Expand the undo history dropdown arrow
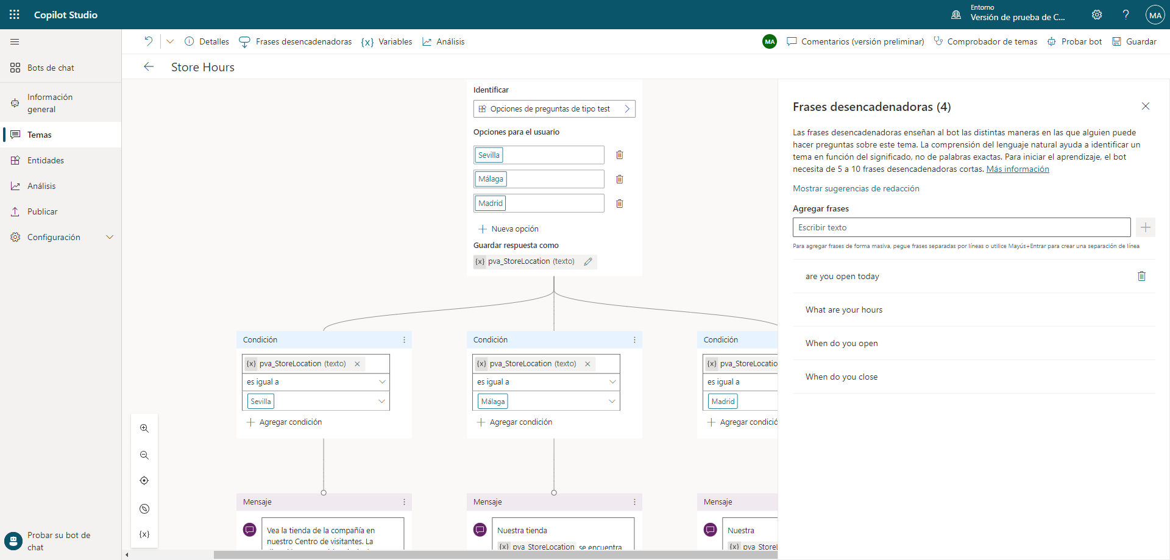Viewport: 1170px width, 560px height. coord(170,41)
